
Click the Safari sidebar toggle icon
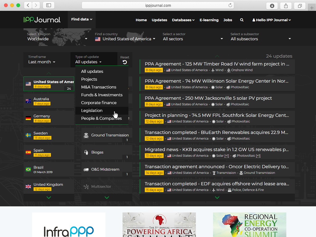(x=48, y=6)
